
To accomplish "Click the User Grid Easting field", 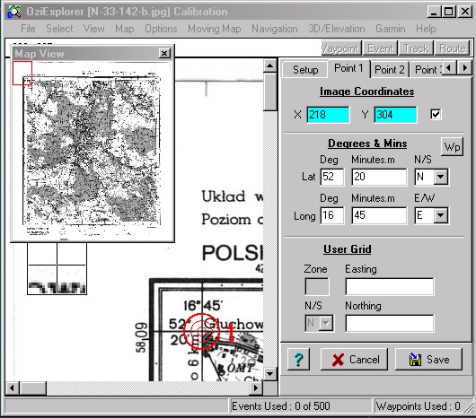I will (390, 286).
